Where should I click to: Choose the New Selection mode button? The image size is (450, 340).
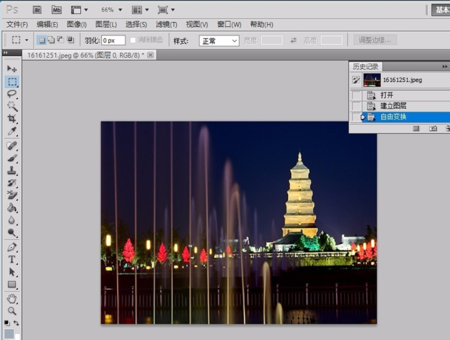click(41, 40)
